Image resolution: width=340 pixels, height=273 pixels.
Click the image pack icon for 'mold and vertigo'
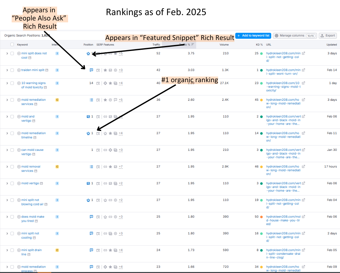coord(88,117)
